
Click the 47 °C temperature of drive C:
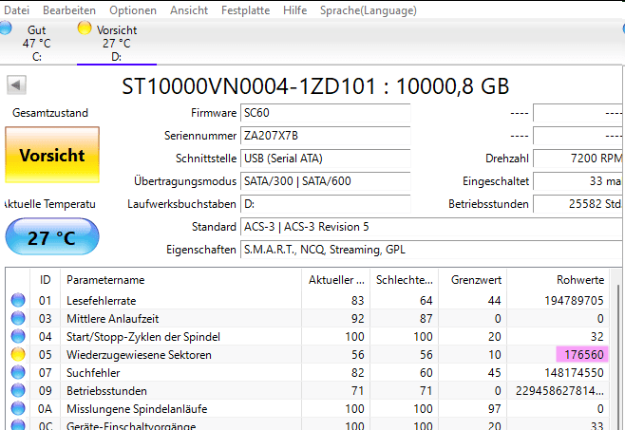37,44
